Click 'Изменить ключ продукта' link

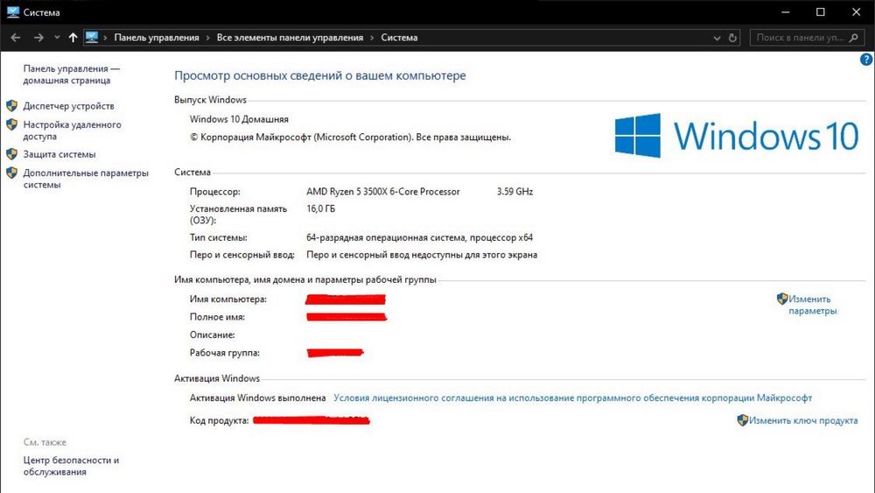pos(803,420)
